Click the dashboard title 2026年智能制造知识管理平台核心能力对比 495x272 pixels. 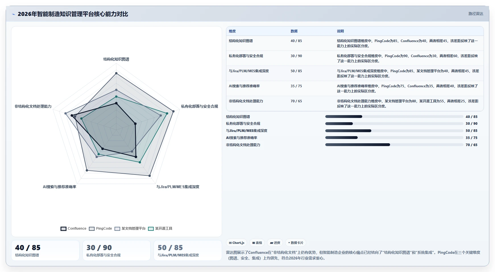coord(73,14)
